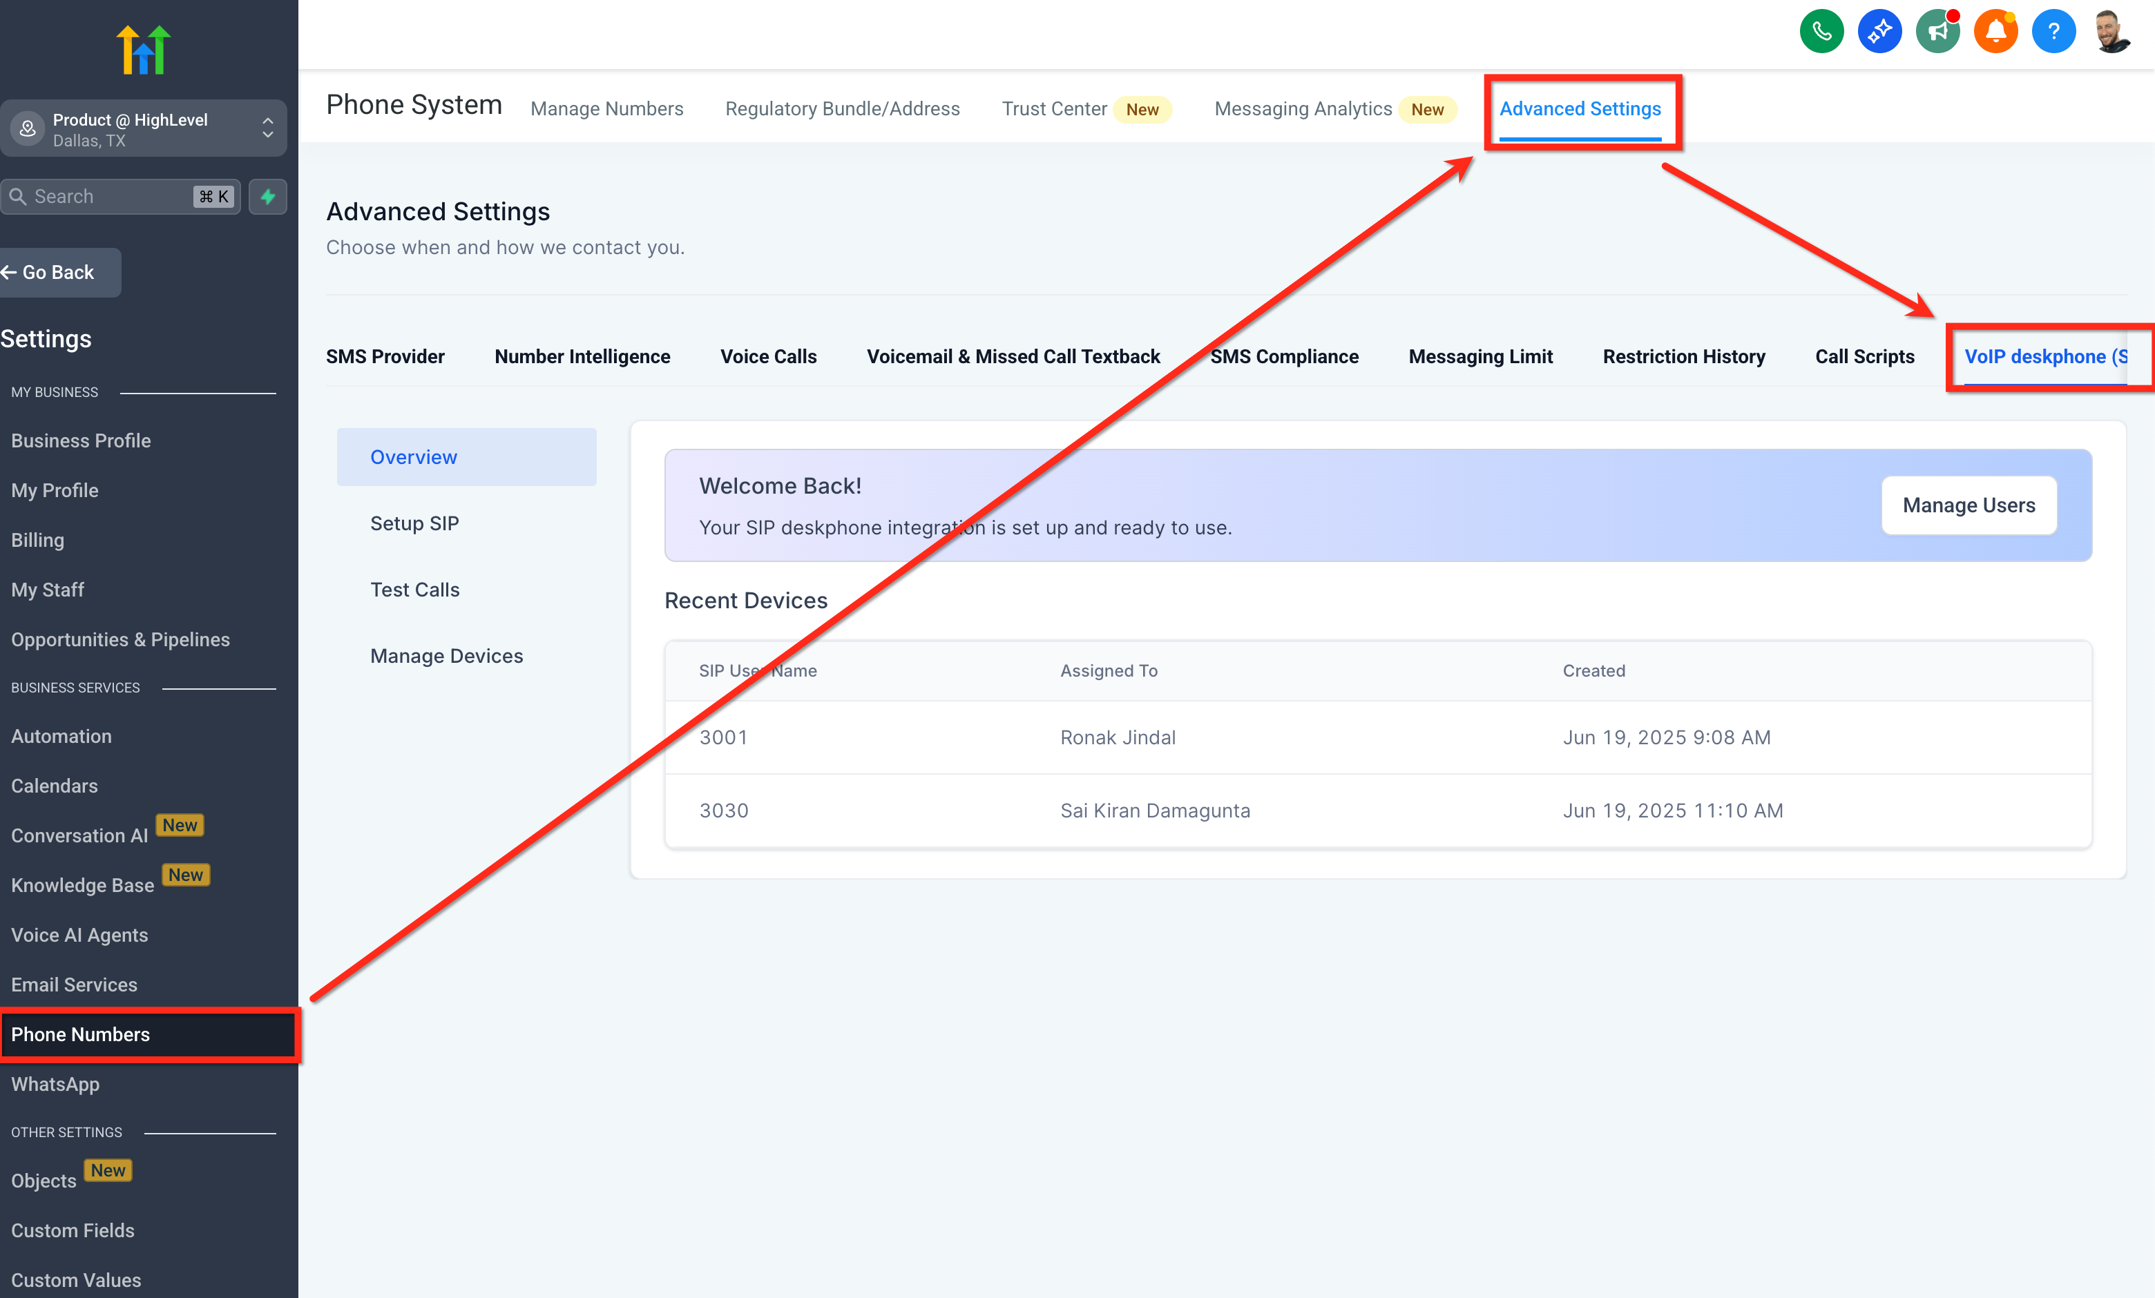Screen dimensions: 2155x1298
Task: Open the user profile avatar
Action: pyautogui.click(x=2111, y=32)
